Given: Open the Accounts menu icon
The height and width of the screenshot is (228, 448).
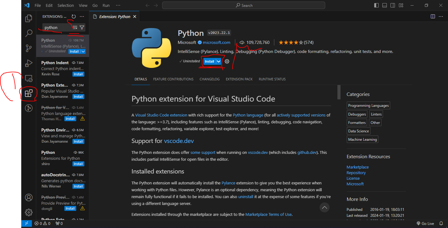Looking at the screenshot, I should pyautogui.click(x=29, y=197).
